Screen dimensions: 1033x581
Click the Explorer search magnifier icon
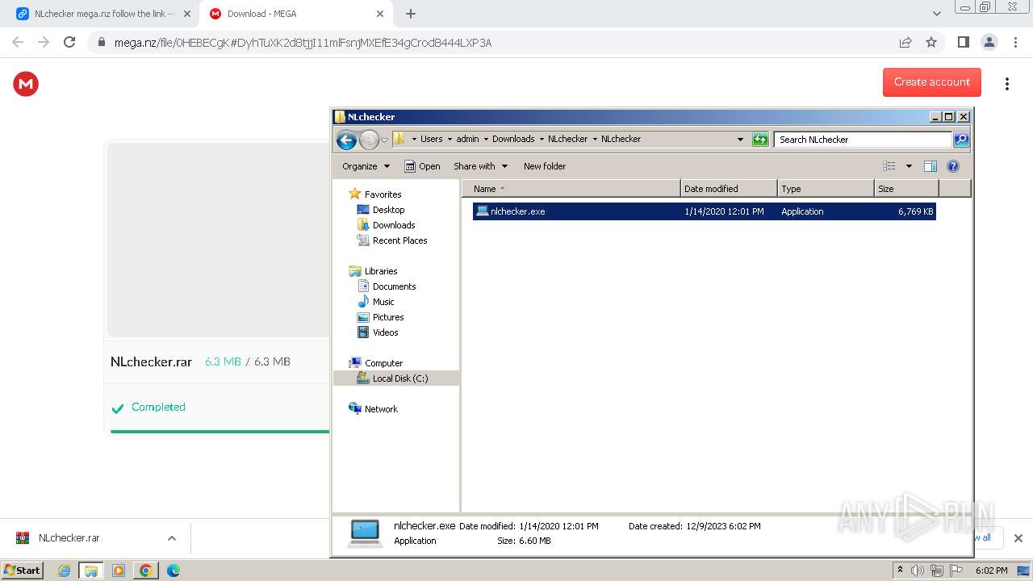tap(961, 140)
